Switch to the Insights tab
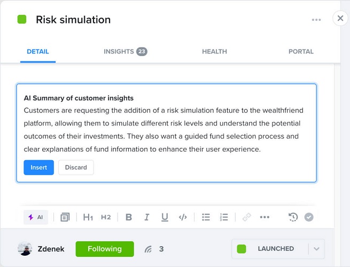350x267 pixels. click(125, 52)
